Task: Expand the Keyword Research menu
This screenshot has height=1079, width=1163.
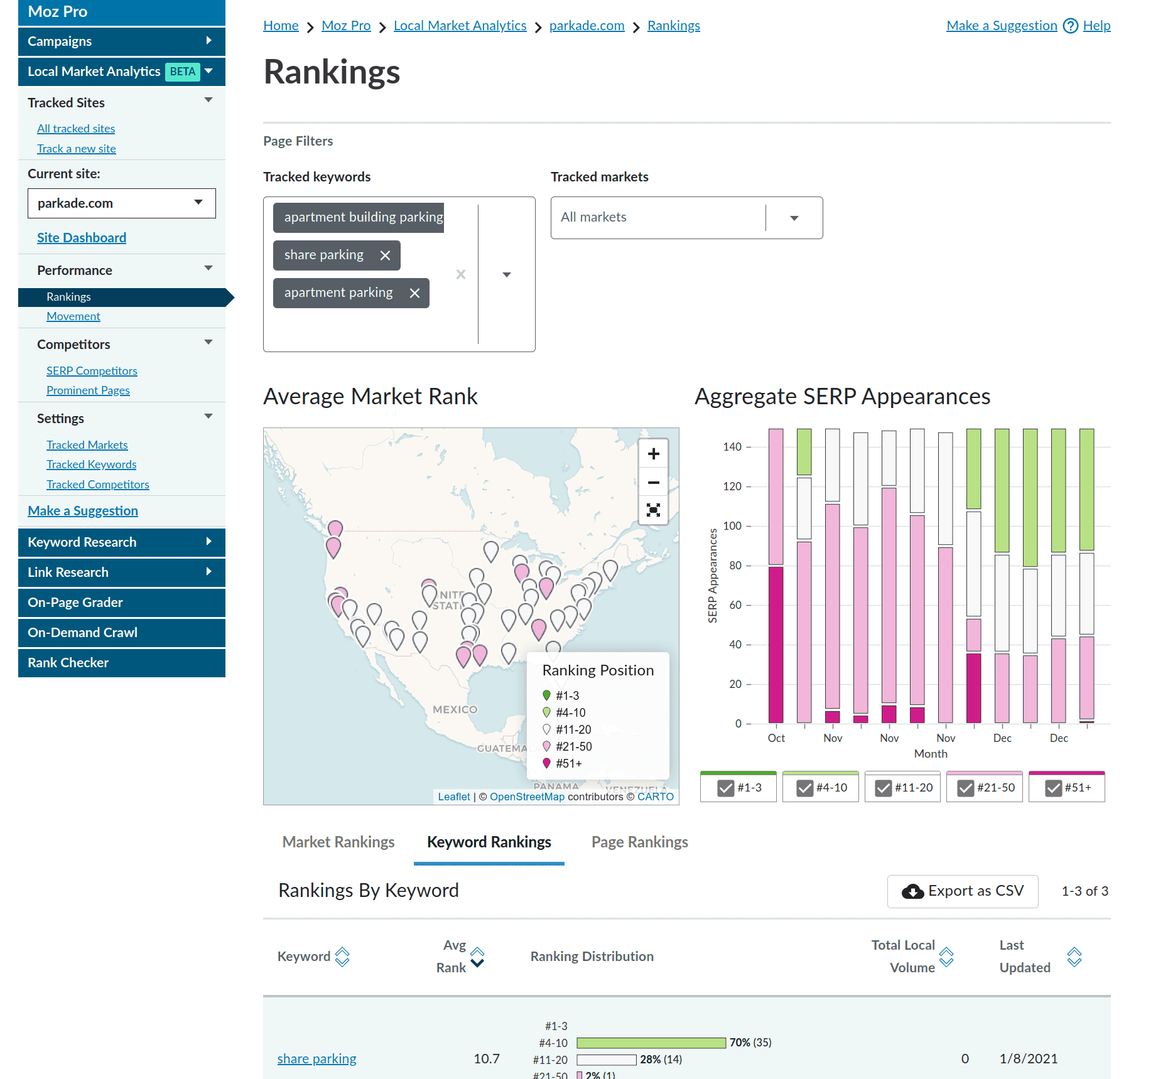Action: pos(122,542)
